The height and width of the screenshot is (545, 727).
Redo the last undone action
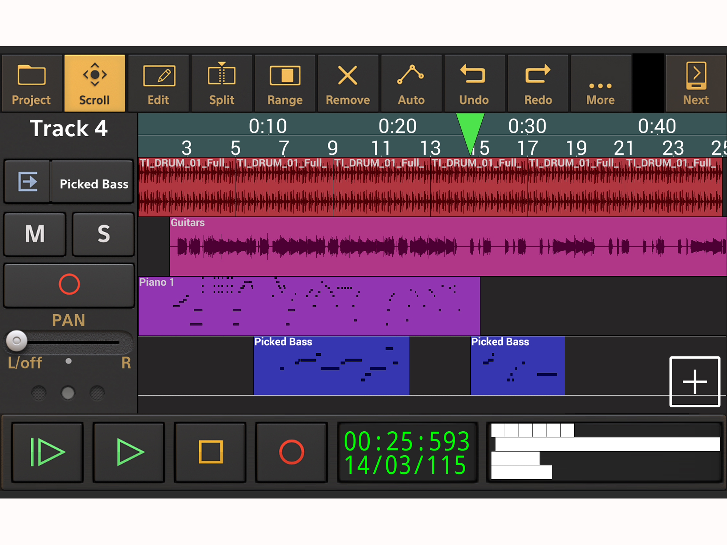pyautogui.click(x=538, y=83)
